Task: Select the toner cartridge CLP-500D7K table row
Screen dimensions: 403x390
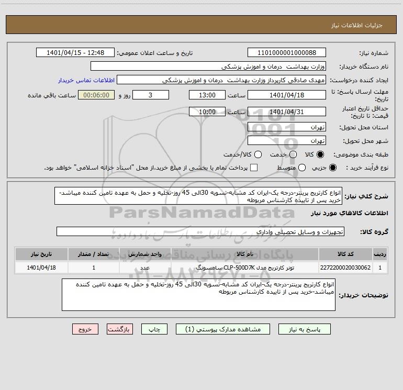Action: [201, 268]
